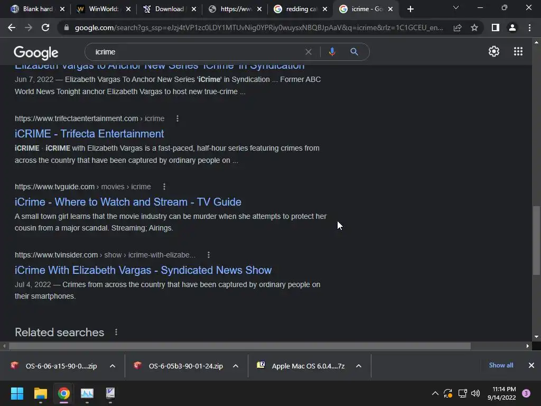Open the Chrome side panel

click(496, 27)
